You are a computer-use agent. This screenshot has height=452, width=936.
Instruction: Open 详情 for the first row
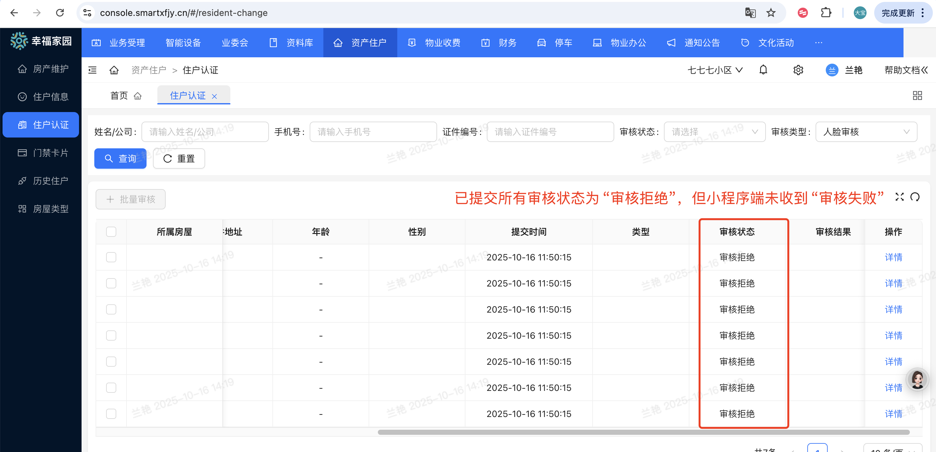tap(893, 257)
